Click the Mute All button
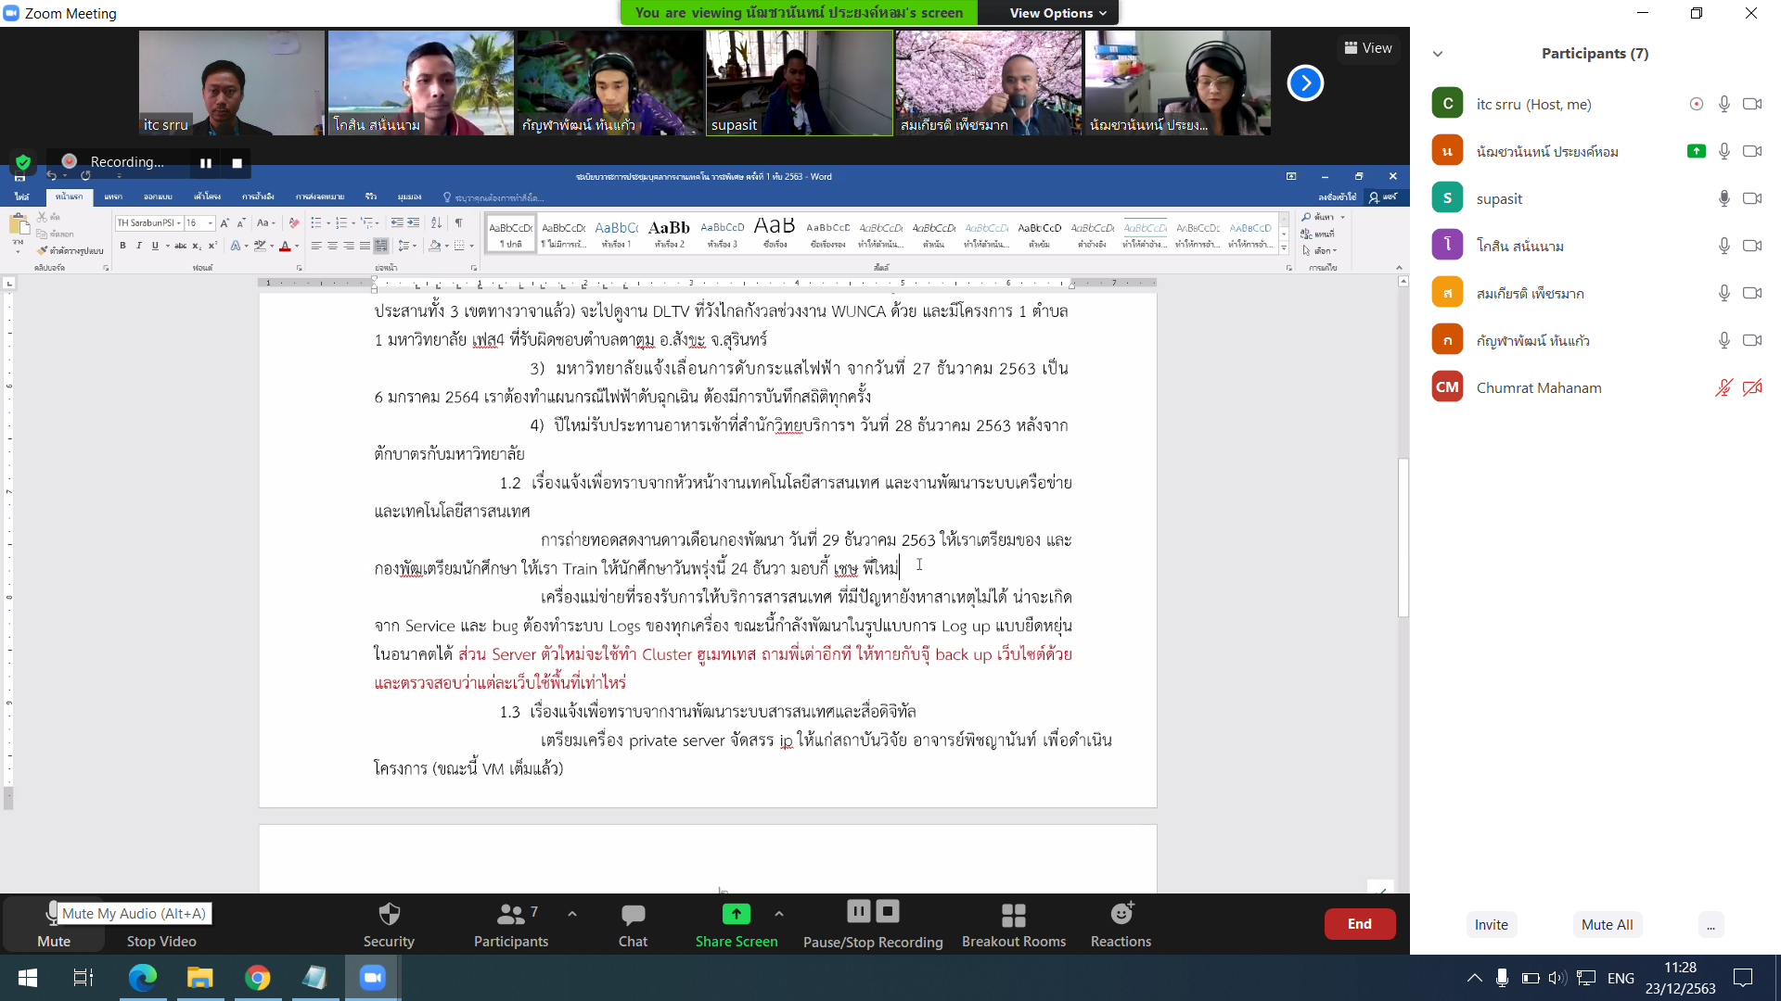 [x=1607, y=924]
